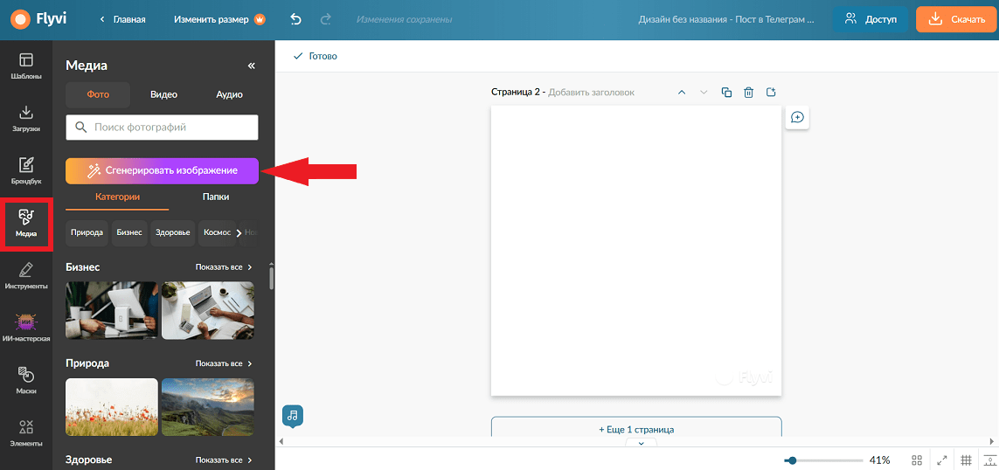The width and height of the screenshot is (999, 470).
Task: Click the Поиск фотографий search field
Action: coord(162,128)
